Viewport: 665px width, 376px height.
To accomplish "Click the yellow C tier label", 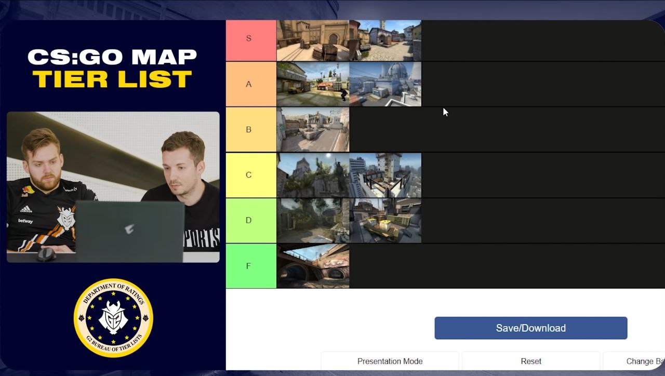I will point(251,175).
